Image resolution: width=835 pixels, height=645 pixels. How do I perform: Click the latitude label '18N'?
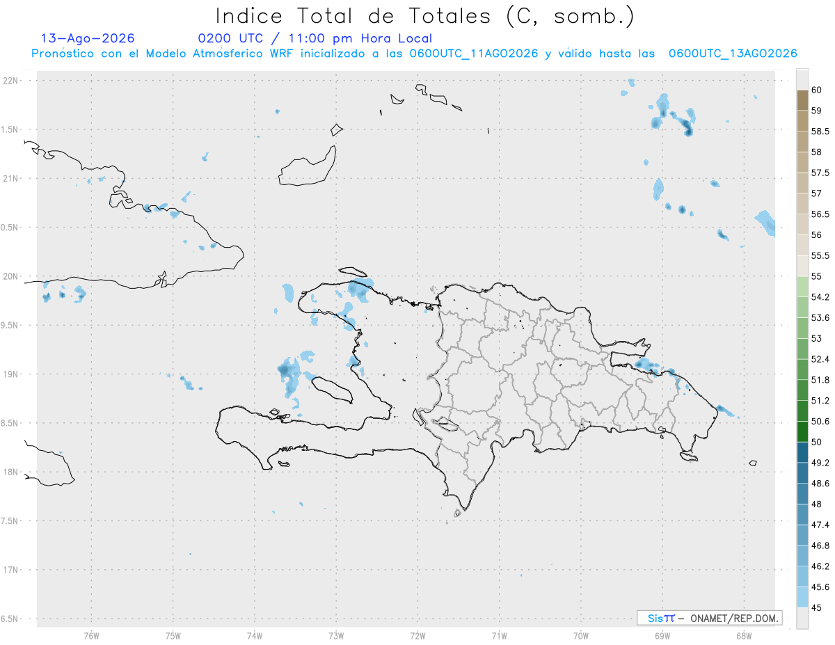10,472
